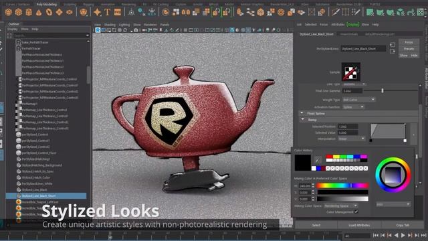
Task: Create a polygon torus from the shelf
Action: pyautogui.click(x=49, y=12)
